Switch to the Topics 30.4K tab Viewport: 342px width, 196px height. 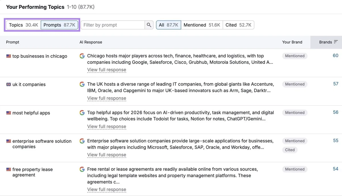23,25
